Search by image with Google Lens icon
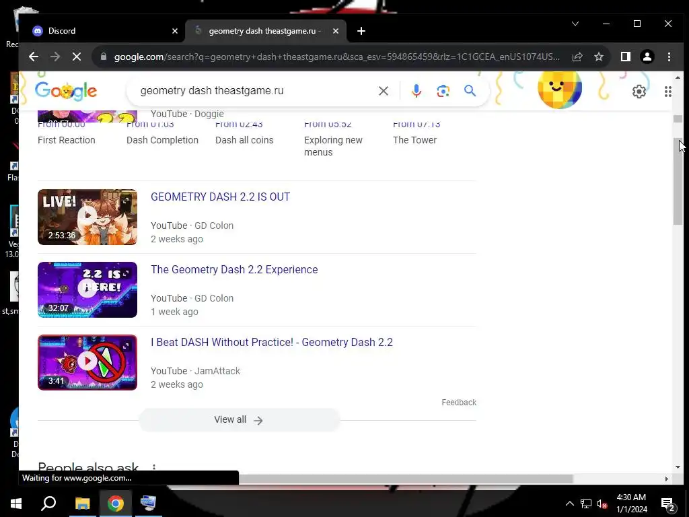Viewport: 689px width, 517px height. 443,91
